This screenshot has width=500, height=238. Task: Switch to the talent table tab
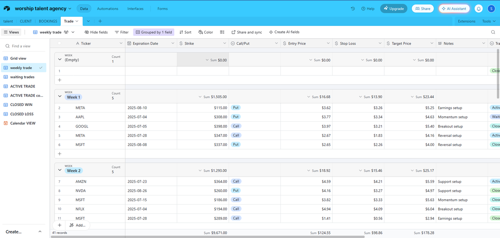[x=8, y=21]
